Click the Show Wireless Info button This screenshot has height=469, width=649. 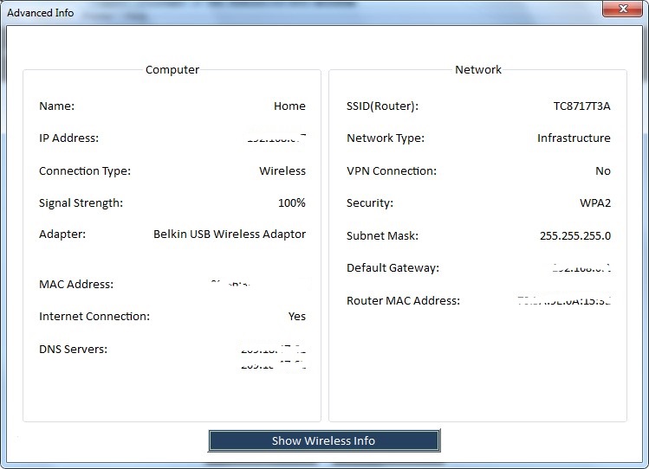point(324,440)
